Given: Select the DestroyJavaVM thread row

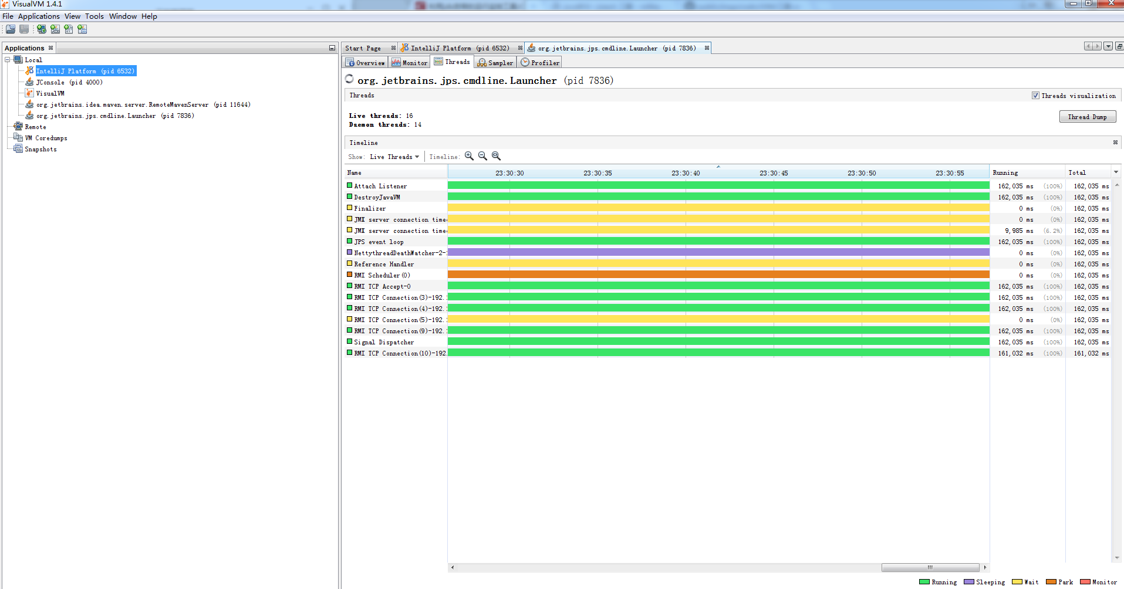Looking at the screenshot, I should pyautogui.click(x=727, y=197).
